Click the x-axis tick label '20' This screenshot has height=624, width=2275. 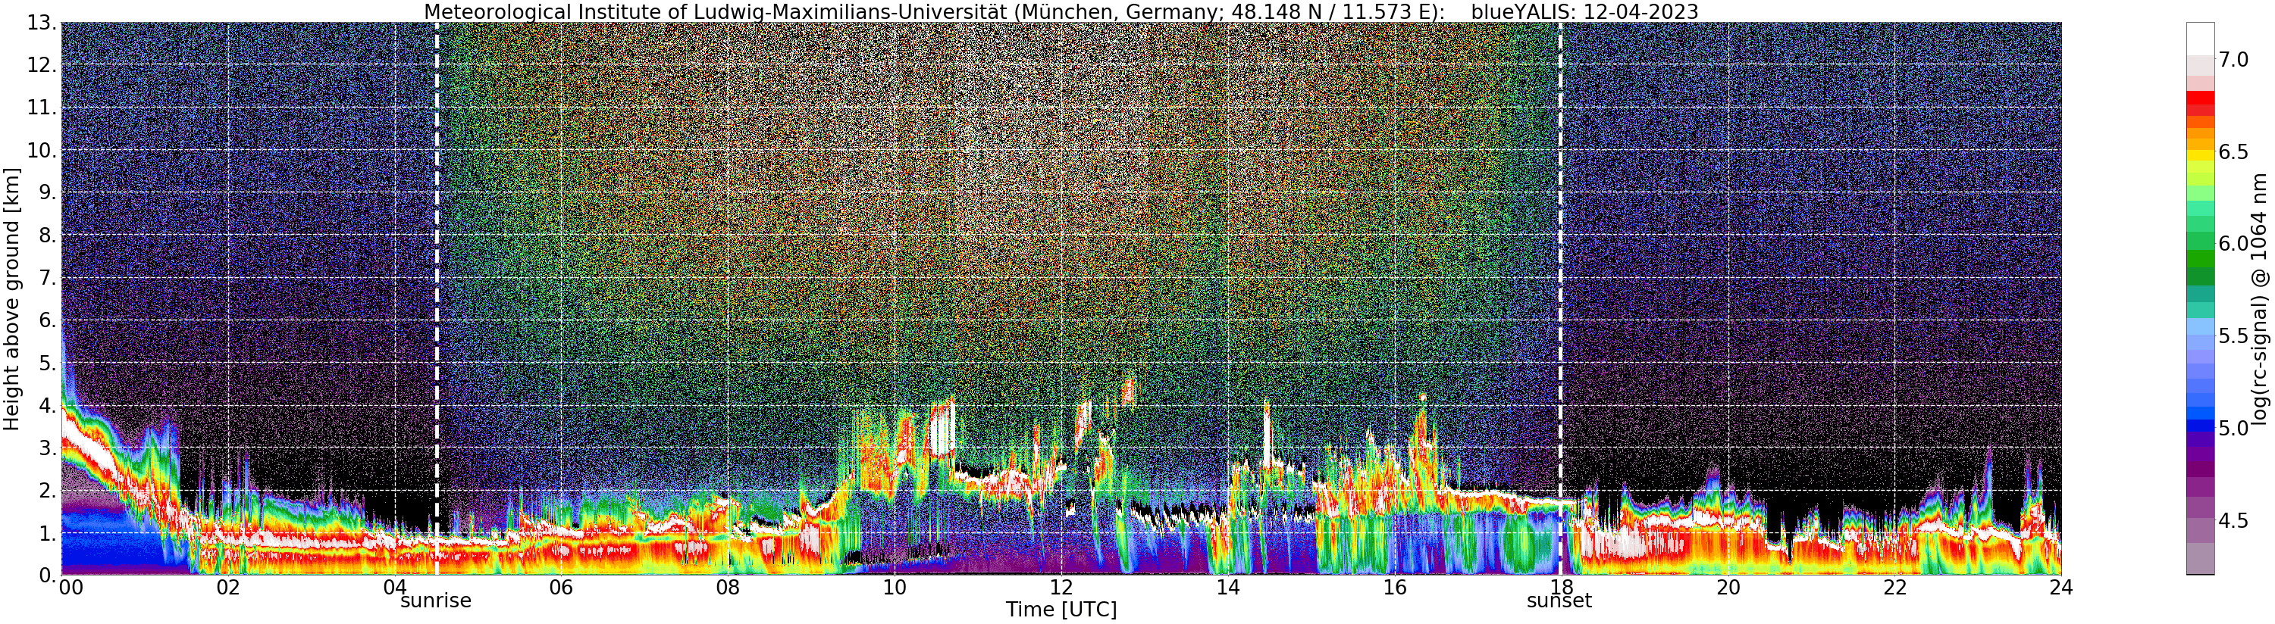1728,588
